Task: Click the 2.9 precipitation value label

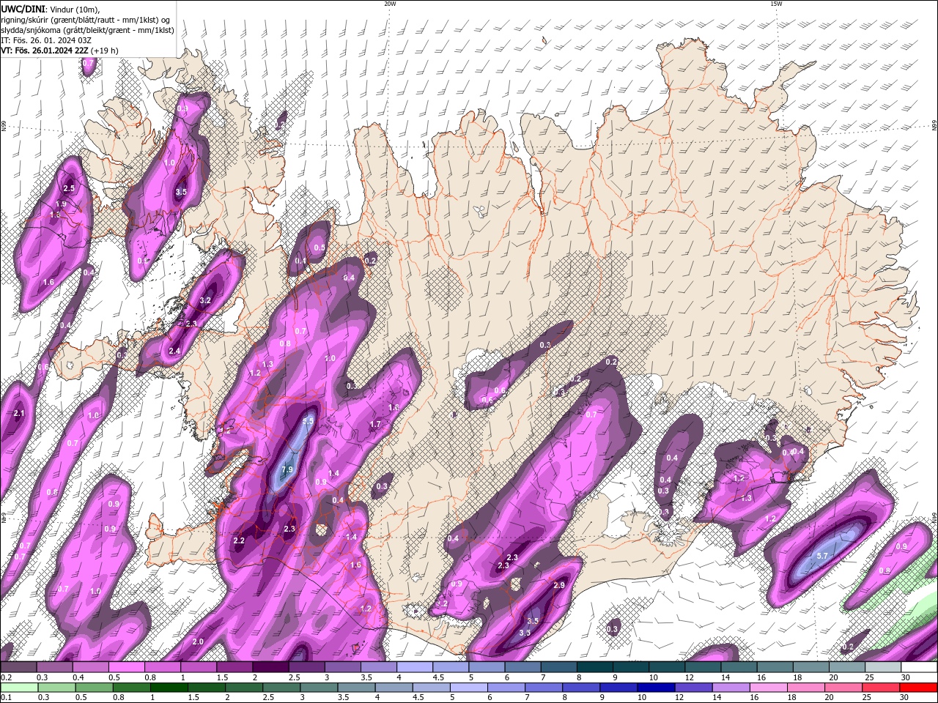Action: (559, 585)
